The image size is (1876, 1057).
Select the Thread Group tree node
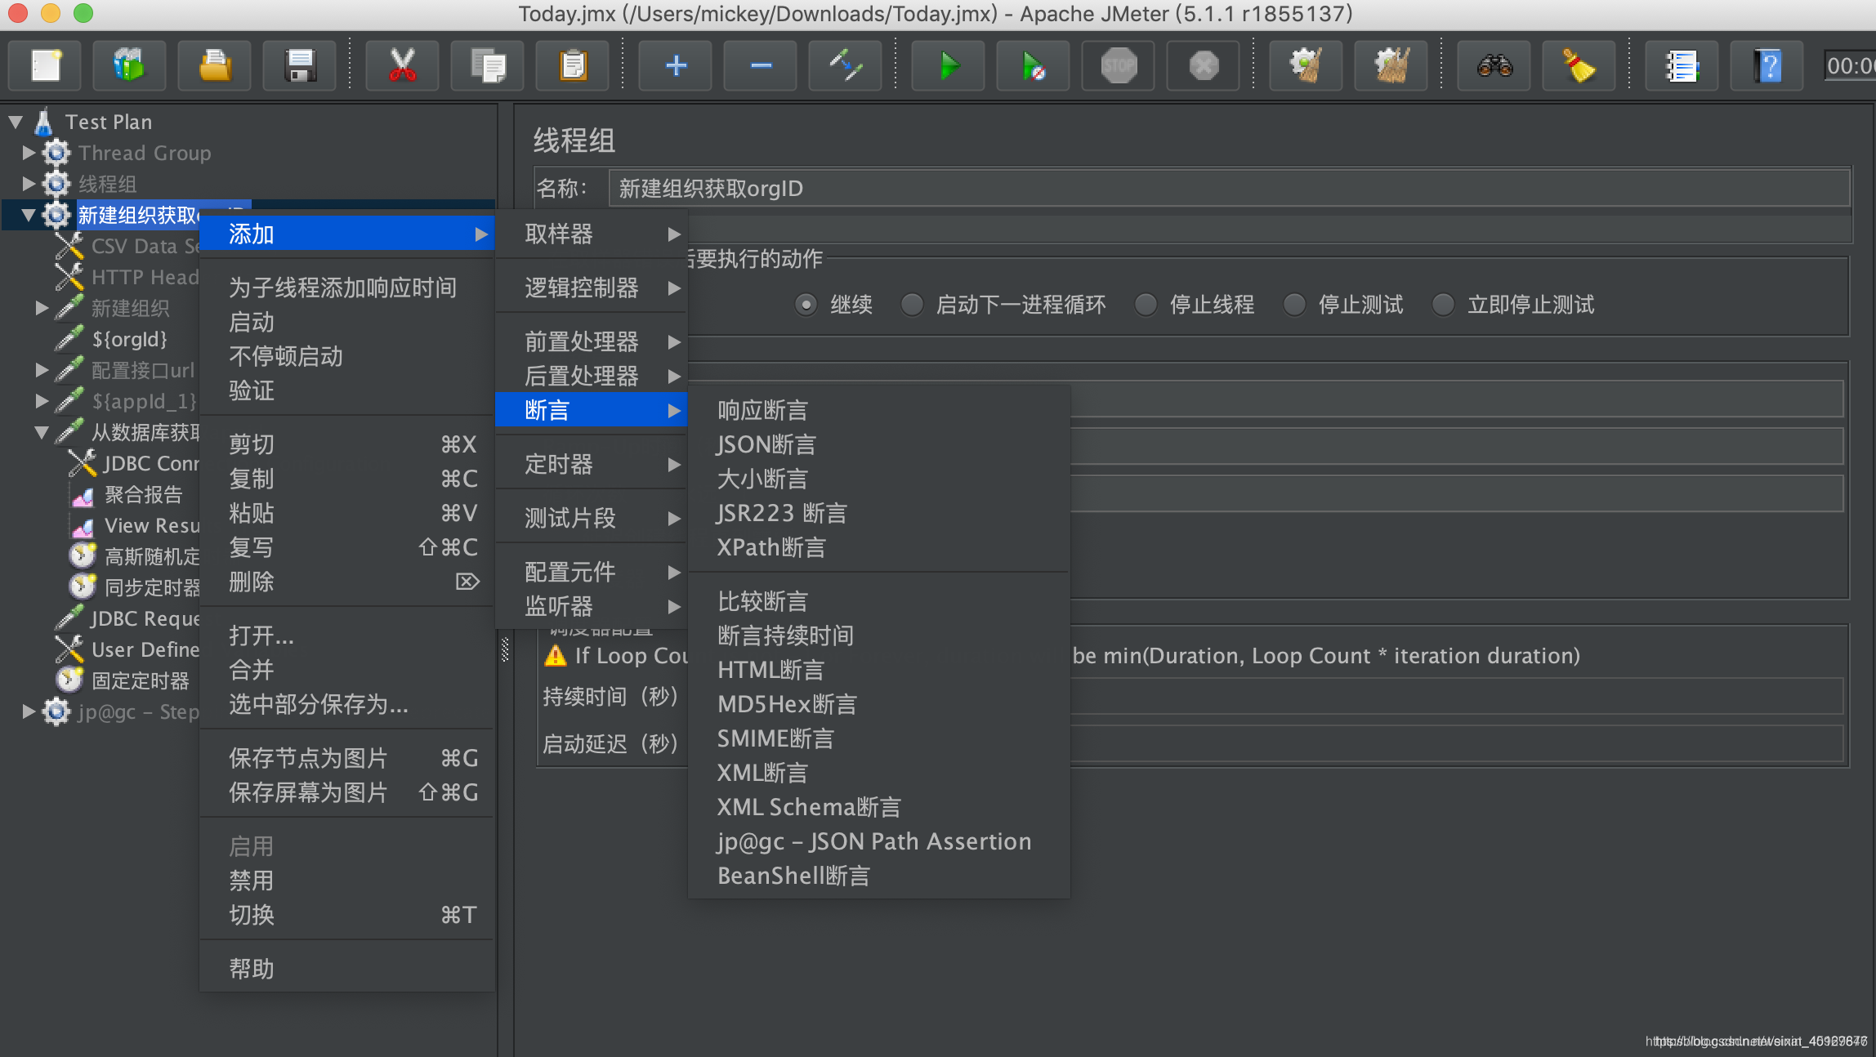(x=145, y=153)
